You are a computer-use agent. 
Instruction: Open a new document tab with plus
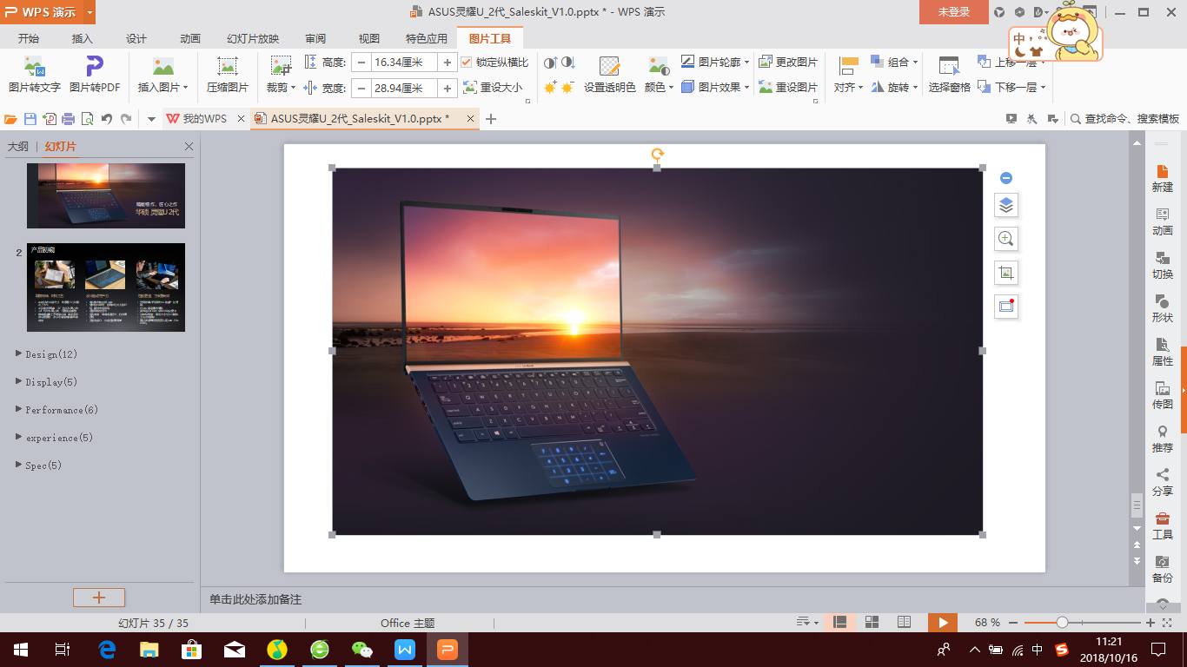tap(491, 119)
